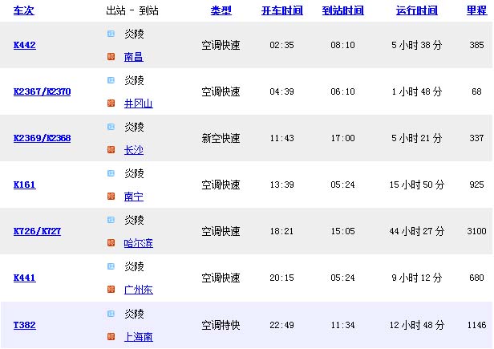Image resolution: width=494 pixels, height=349 pixels.
Task: Select the K2369/K2368 train link
Action: coord(43,138)
